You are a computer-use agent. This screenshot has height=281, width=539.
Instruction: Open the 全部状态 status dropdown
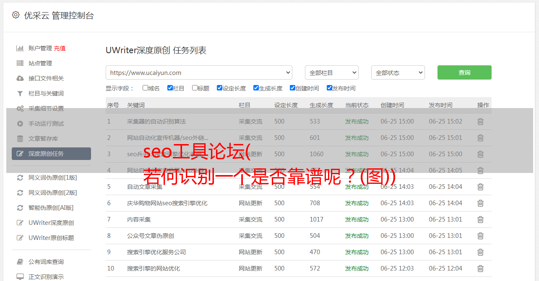[398, 72]
